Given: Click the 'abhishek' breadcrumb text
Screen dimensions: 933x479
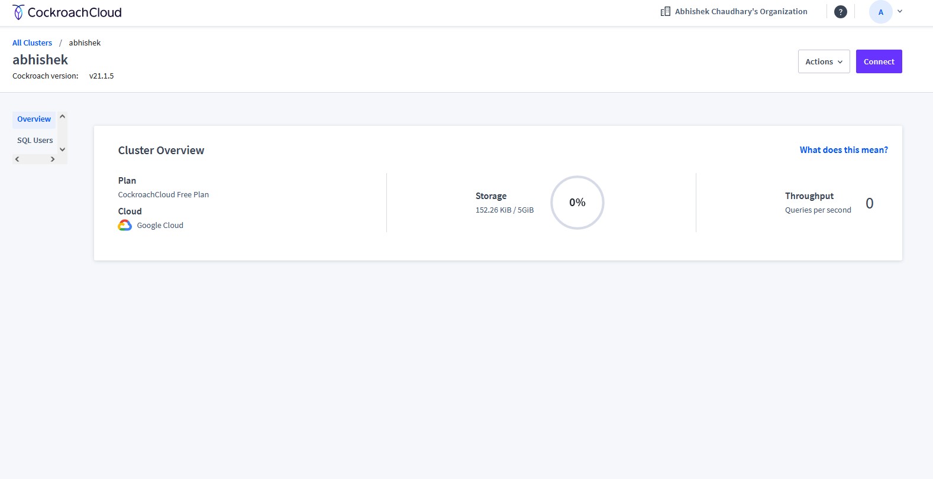Looking at the screenshot, I should point(85,43).
